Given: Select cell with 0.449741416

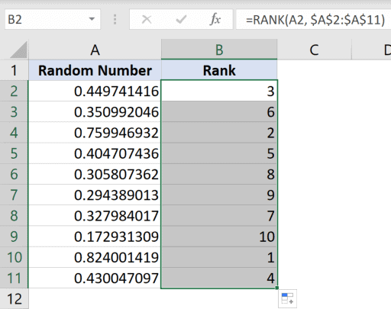Looking at the screenshot, I should (95, 91).
